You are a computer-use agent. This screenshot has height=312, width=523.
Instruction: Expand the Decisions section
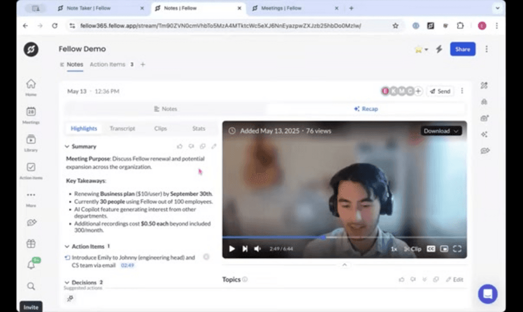[x=67, y=282]
